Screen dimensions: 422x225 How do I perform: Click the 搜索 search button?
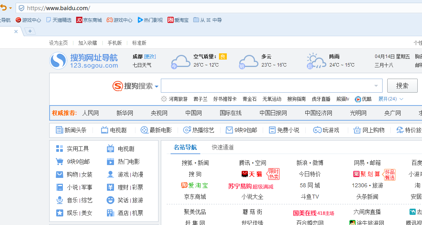pos(402,86)
